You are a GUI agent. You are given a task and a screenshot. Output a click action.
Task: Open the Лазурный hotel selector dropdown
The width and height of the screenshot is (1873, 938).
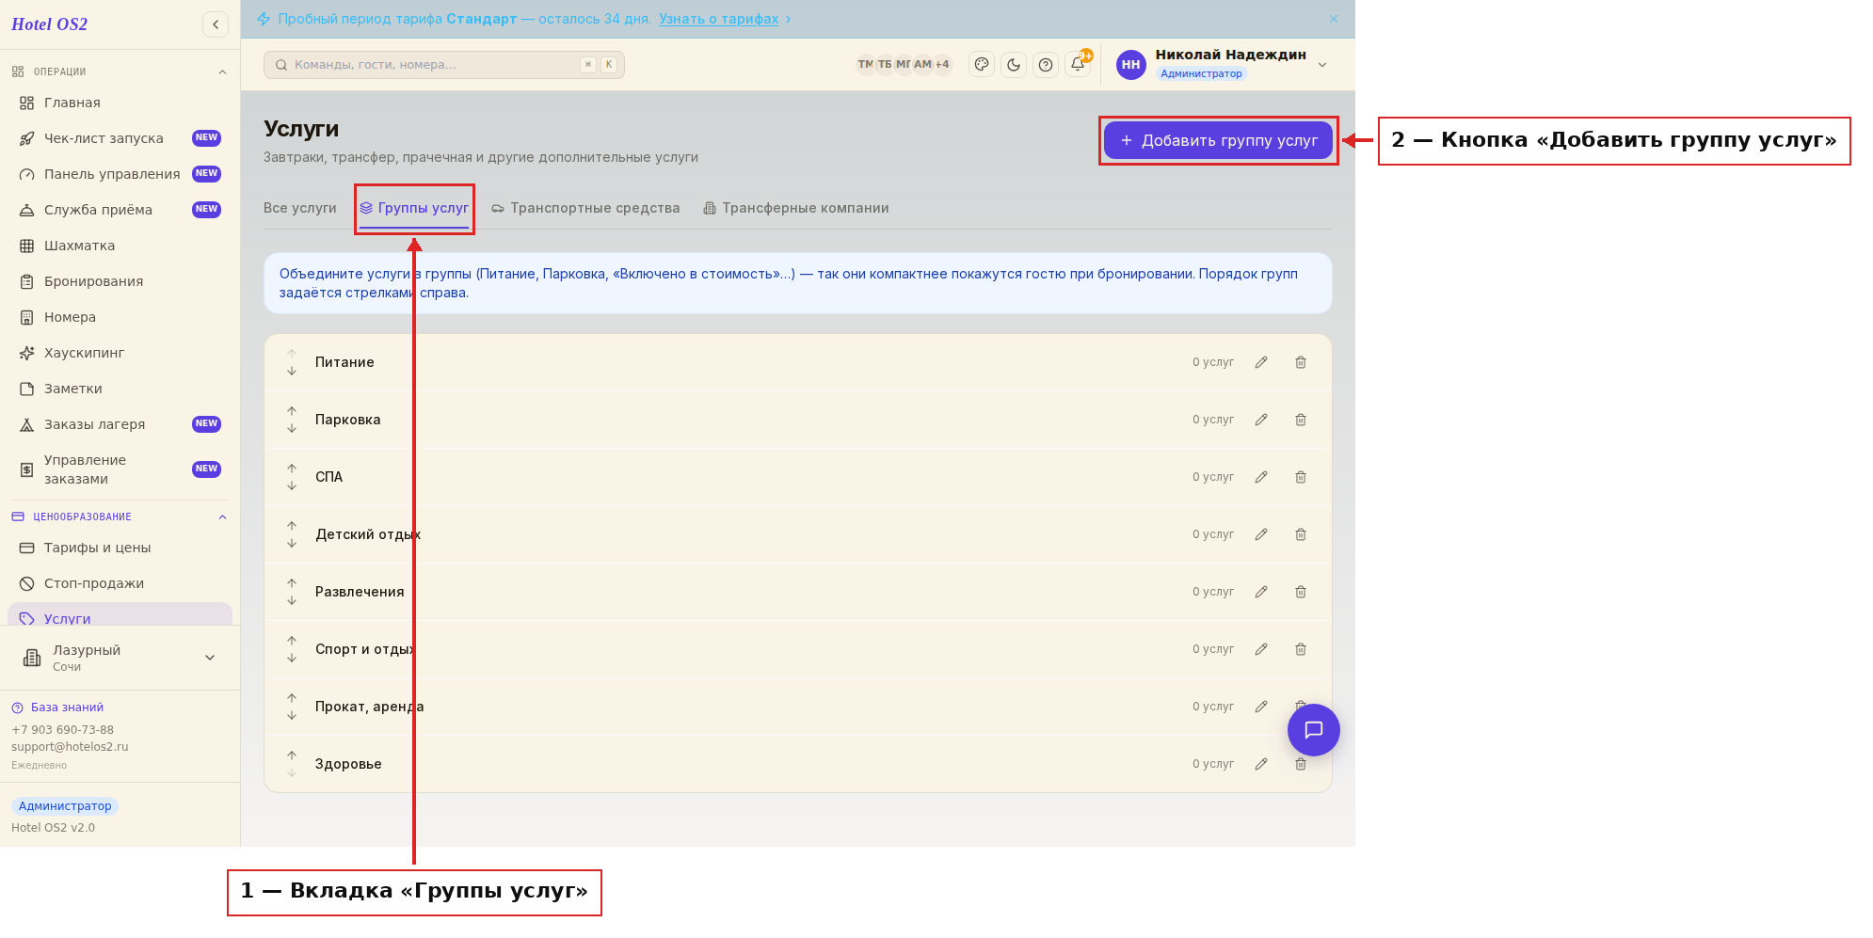click(120, 658)
